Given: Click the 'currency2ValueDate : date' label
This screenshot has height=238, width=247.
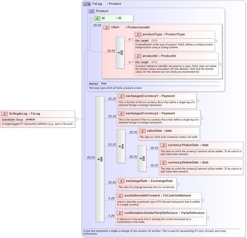Looking at the screenshot, I should pyautogui.click(x=188, y=163).
